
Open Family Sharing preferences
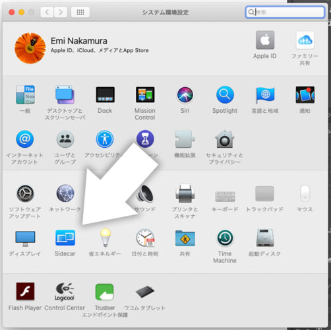pyautogui.click(x=305, y=40)
